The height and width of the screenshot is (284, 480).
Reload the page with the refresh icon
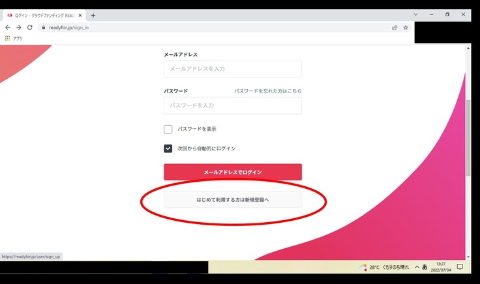click(x=30, y=27)
